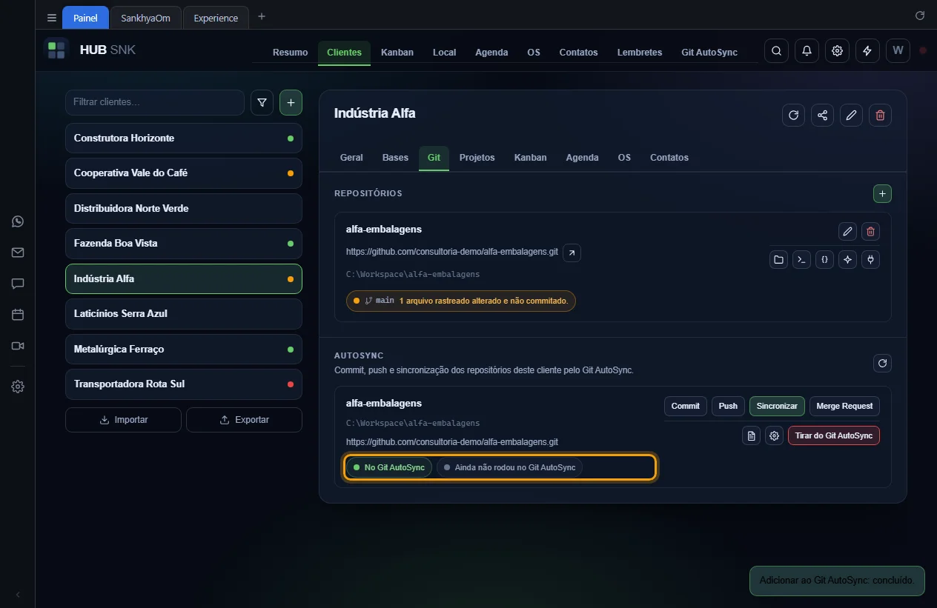Click the Exportar button
Image resolution: width=937 pixels, height=608 pixels.
244,420
